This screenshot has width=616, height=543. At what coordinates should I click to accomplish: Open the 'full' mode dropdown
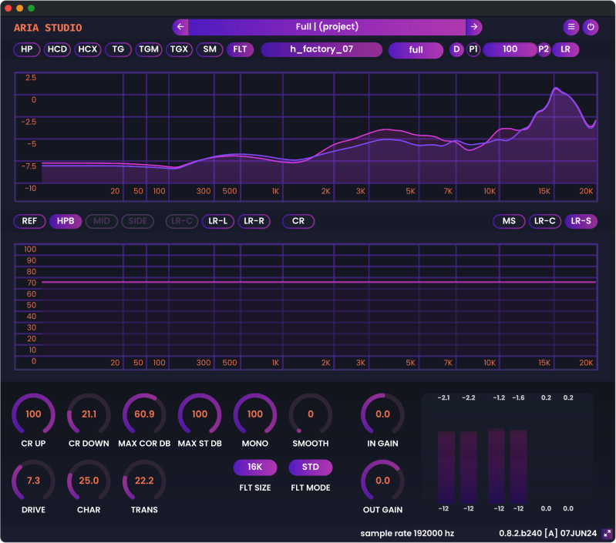point(416,50)
